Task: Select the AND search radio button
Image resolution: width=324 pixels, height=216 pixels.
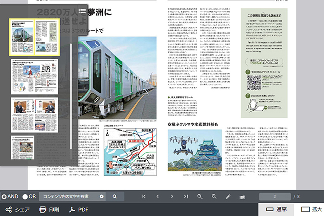Action: (x=4, y=196)
